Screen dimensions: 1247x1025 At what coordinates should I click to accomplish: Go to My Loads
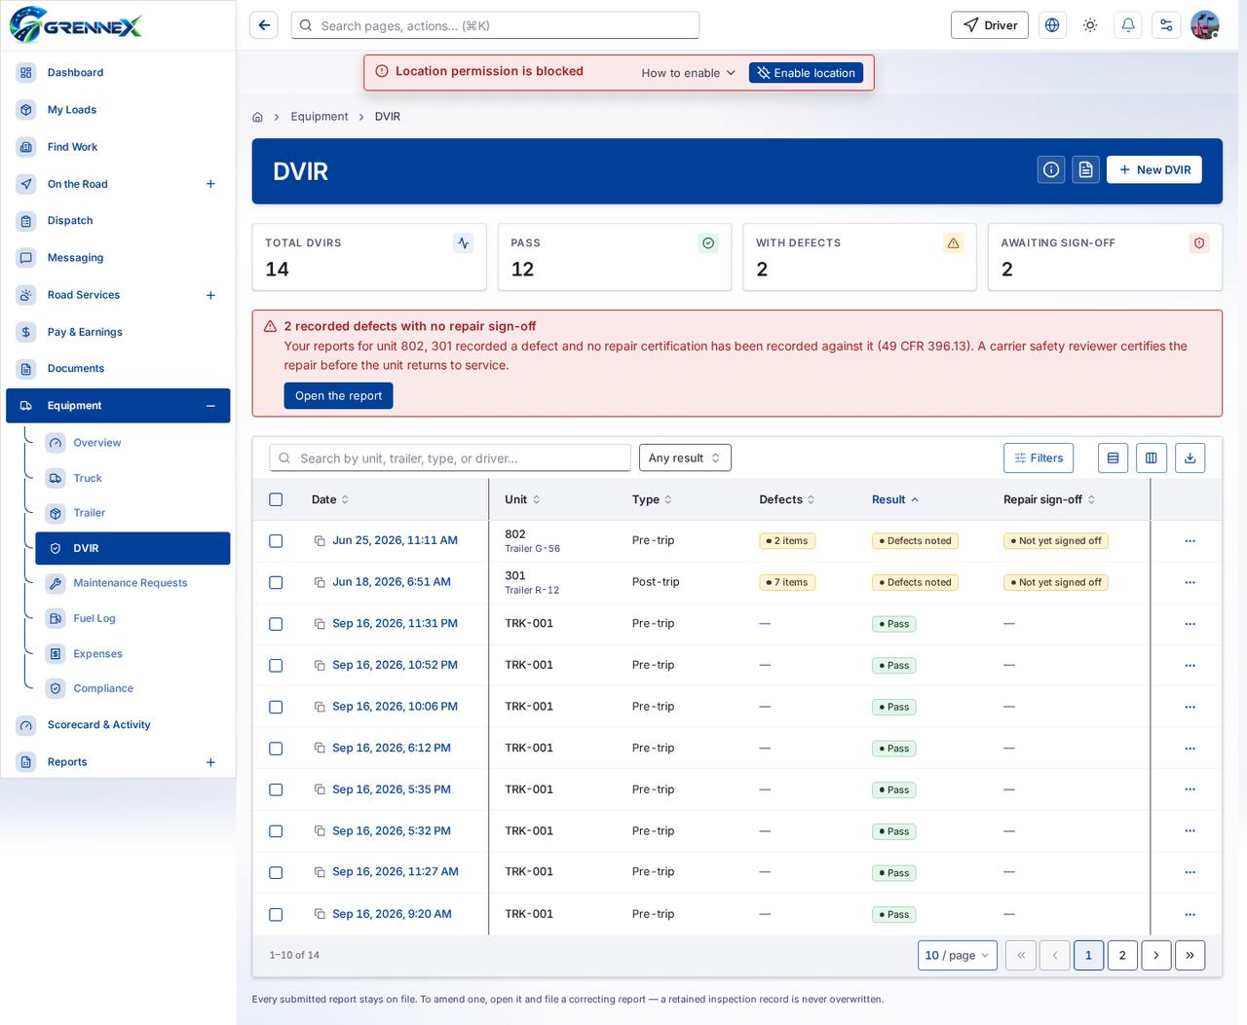click(118, 110)
